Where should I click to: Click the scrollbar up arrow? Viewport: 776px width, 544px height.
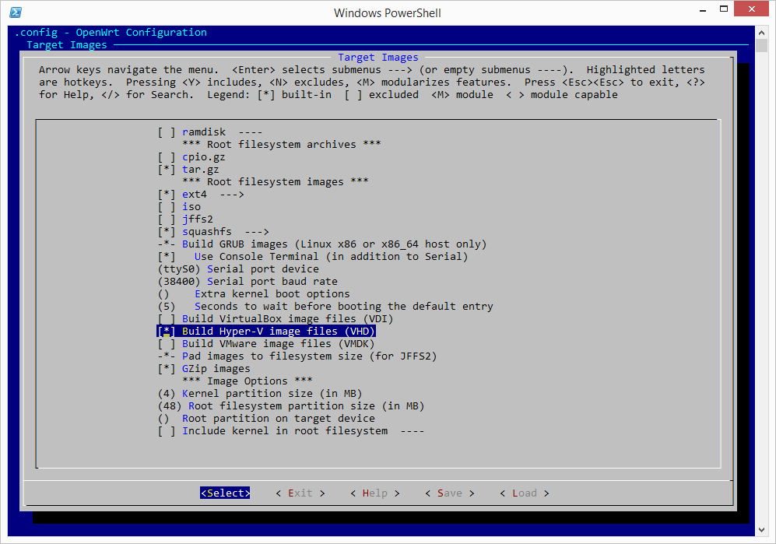762,32
